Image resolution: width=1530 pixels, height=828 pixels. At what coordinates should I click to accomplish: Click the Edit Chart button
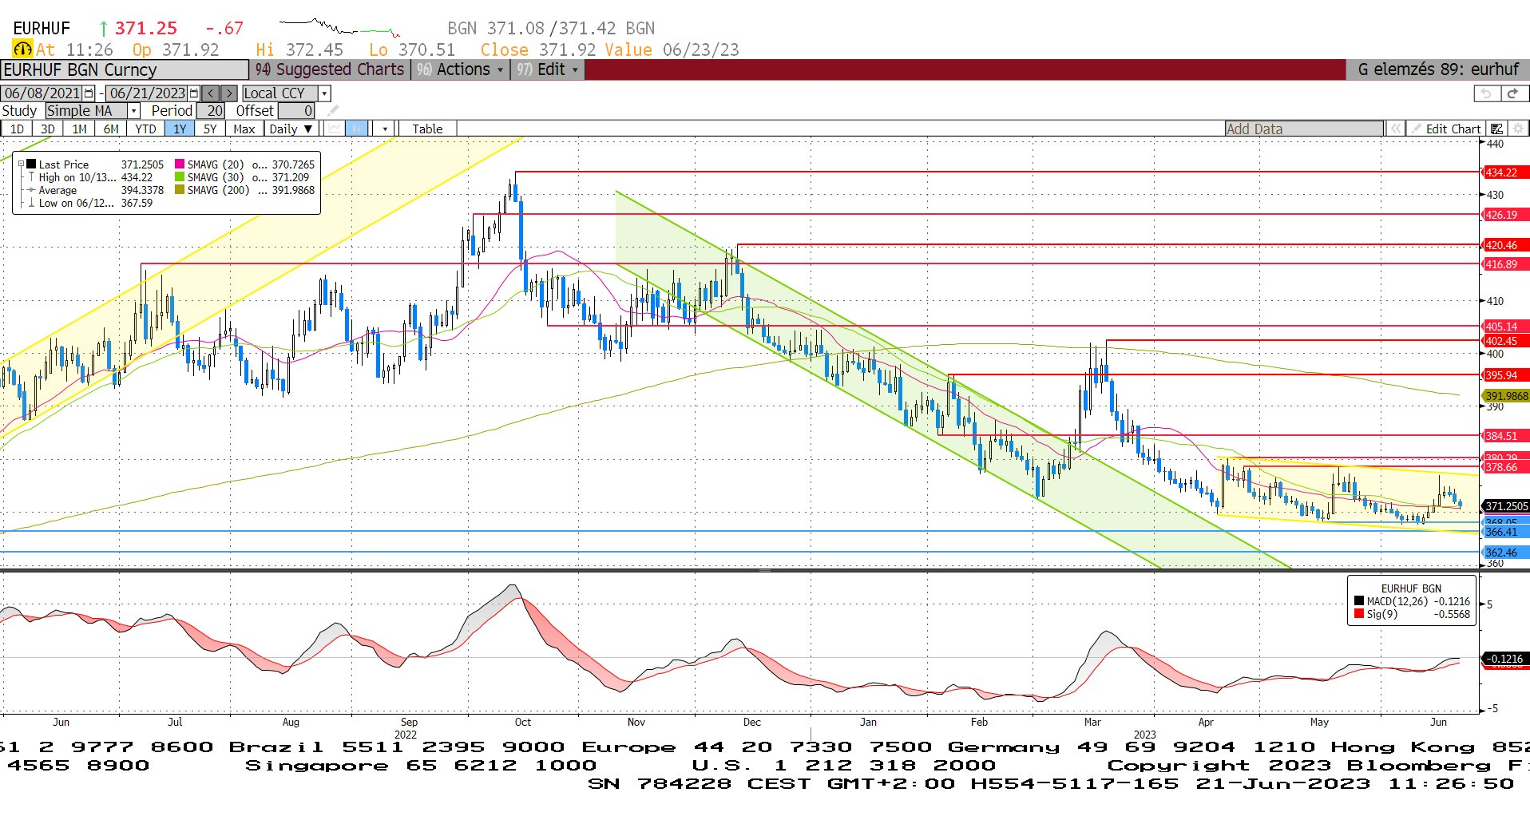click(1445, 129)
